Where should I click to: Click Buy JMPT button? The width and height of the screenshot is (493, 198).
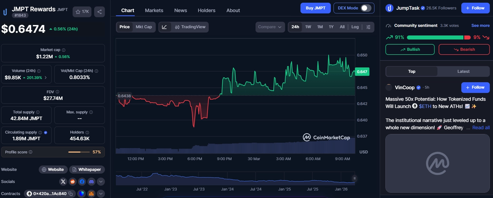coord(315,8)
